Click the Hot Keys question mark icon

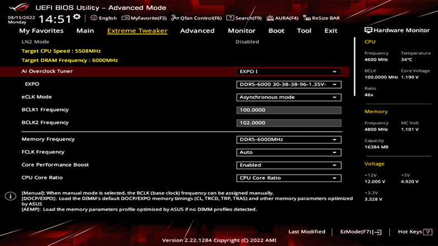click(x=428, y=232)
